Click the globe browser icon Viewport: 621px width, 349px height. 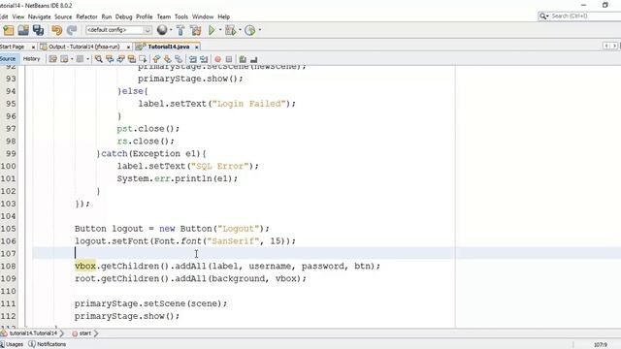pyautogui.click(x=162, y=30)
